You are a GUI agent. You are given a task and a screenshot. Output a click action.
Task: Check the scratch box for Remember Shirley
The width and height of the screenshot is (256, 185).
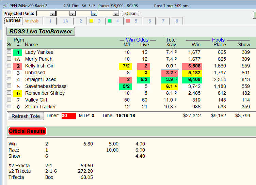click(9, 93)
